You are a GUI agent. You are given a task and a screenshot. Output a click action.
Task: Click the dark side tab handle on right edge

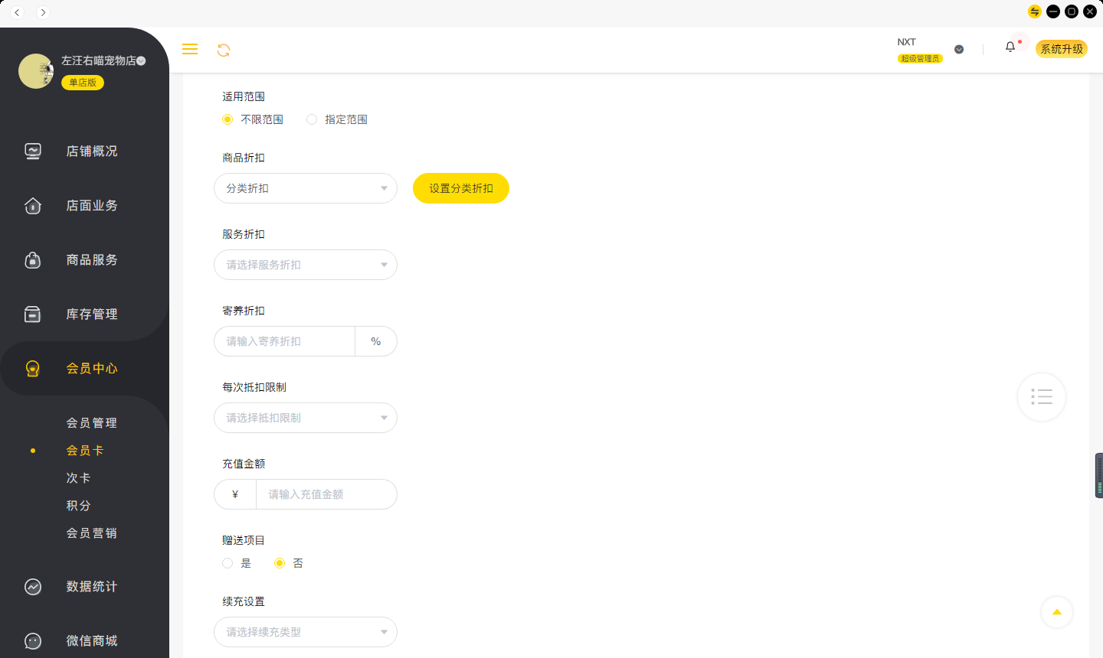pyautogui.click(x=1099, y=475)
